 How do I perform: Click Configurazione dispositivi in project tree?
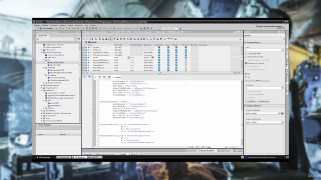[x=55, y=45]
